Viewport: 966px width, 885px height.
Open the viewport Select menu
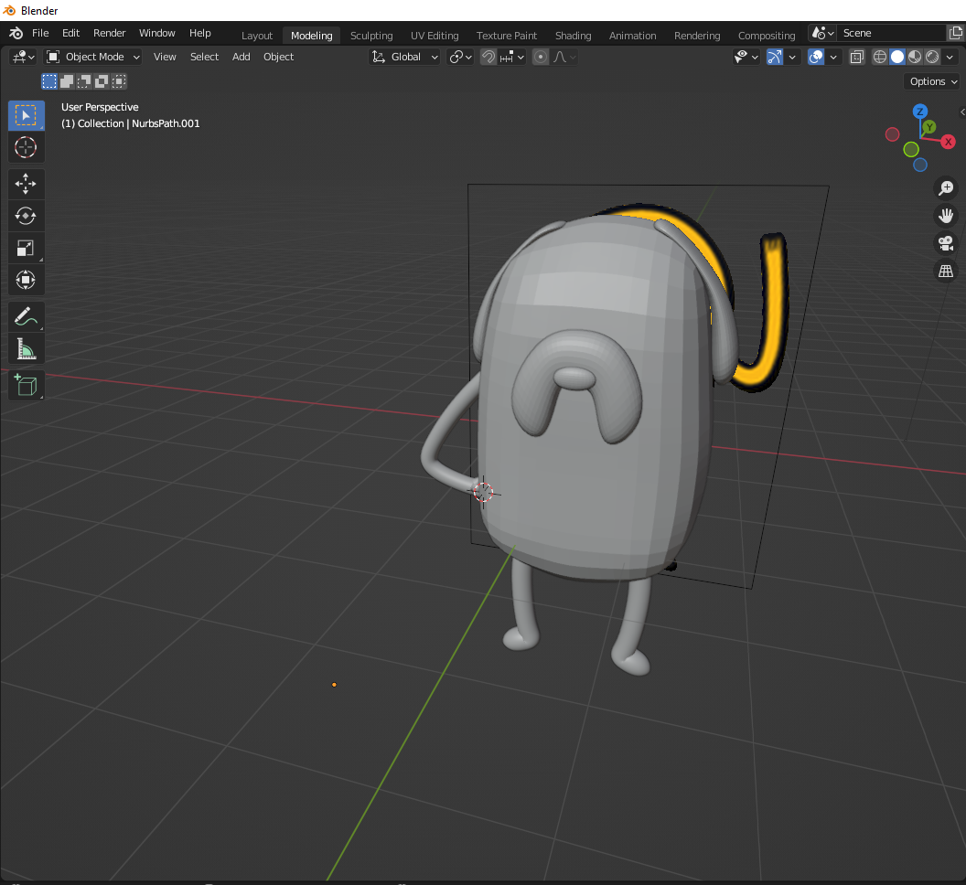click(x=205, y=58)
